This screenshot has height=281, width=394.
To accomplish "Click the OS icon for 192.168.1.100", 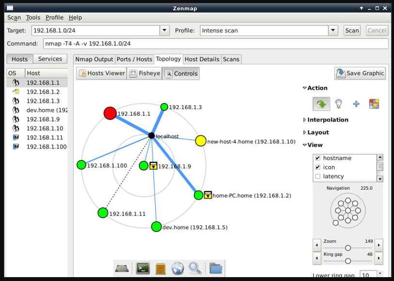I will coord(16,146).
